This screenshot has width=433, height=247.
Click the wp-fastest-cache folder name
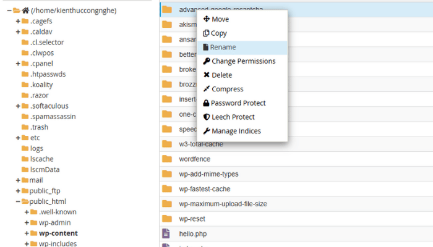point(205,189)
